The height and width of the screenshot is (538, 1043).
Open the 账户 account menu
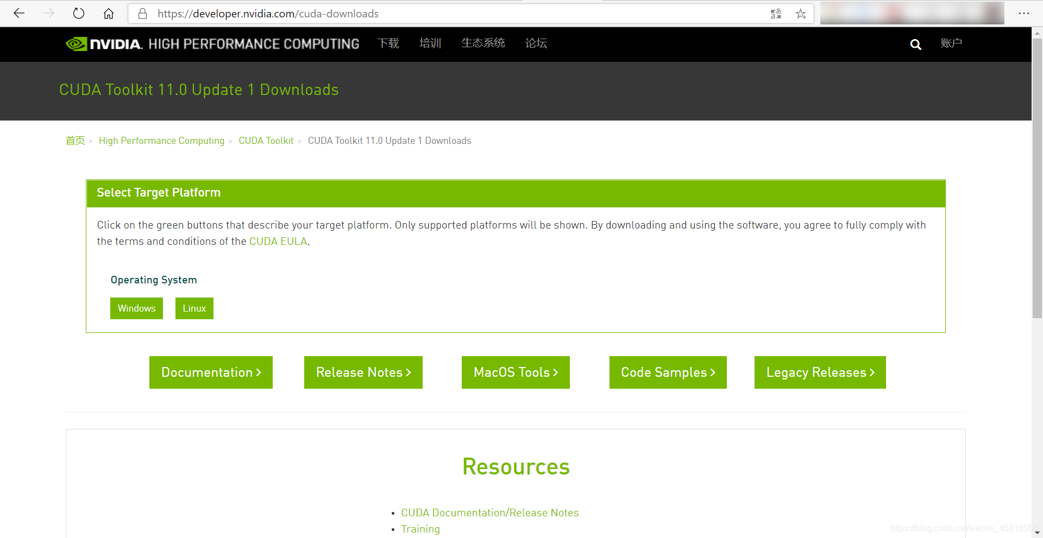pyautogui.click(x=951, y=43)
